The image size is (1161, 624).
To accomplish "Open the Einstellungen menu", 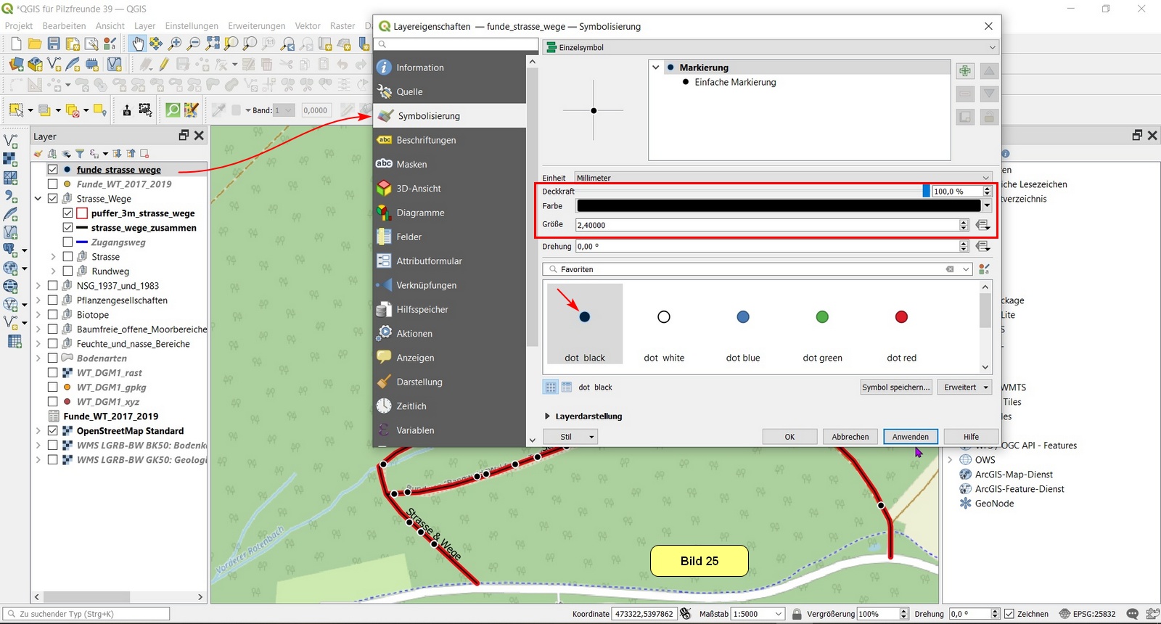I will pos(191,26).
